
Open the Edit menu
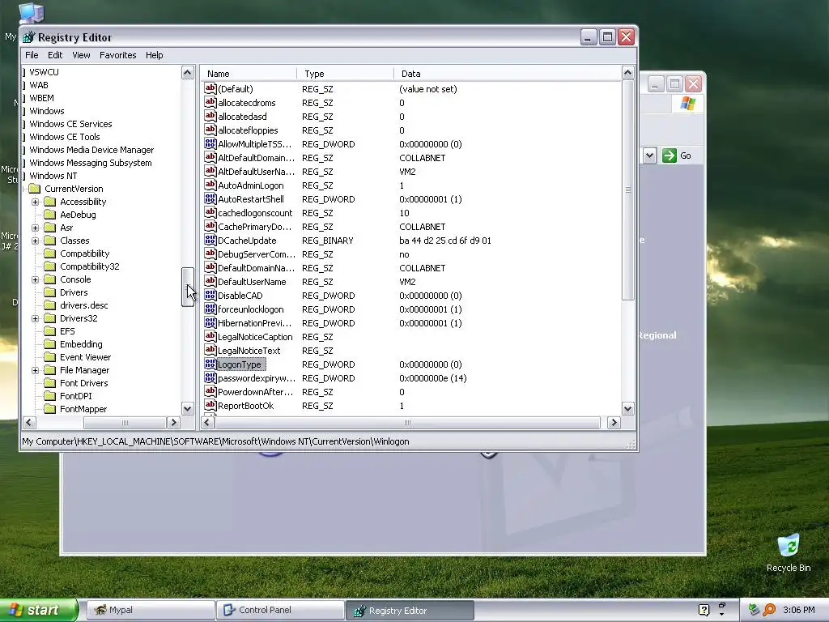(x=55, y=55)
